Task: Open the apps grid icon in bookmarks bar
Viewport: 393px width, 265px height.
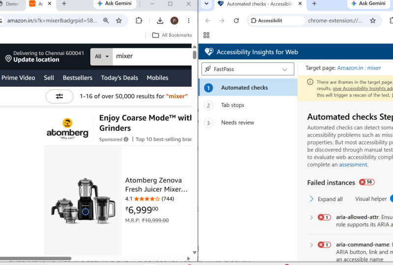Action: click(x=206, y=35)
